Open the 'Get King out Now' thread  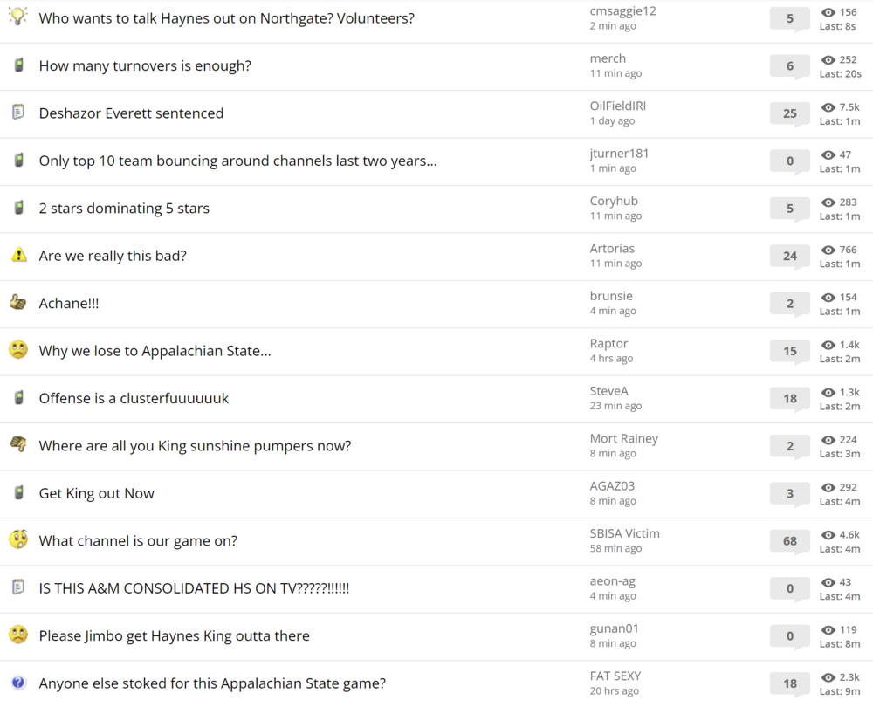pos(96,493)
